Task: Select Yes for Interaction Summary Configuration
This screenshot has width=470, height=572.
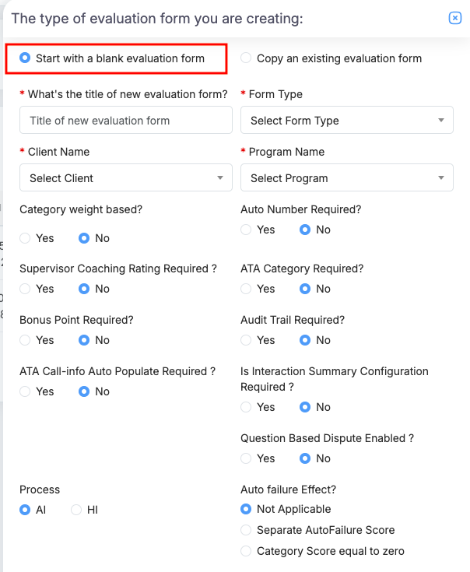Action: click(x=247, y=407)
